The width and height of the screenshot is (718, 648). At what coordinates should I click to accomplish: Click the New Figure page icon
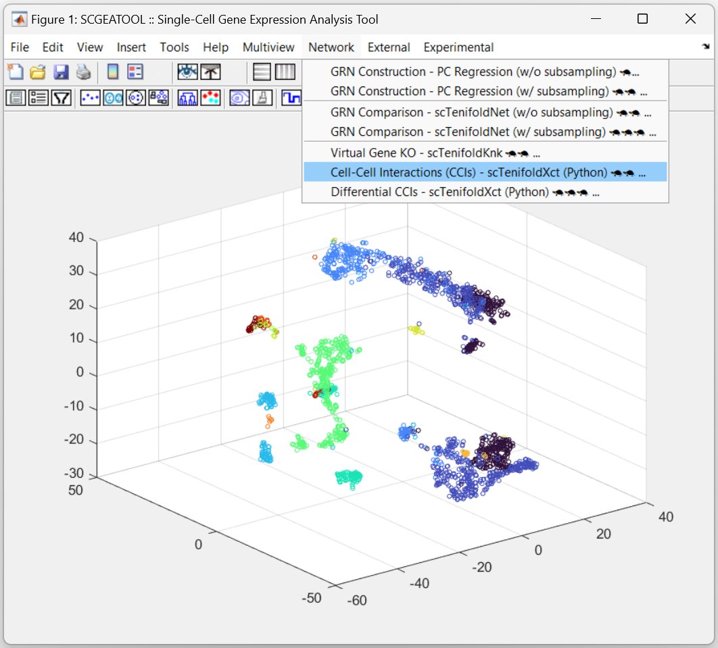tap(15, 72)
